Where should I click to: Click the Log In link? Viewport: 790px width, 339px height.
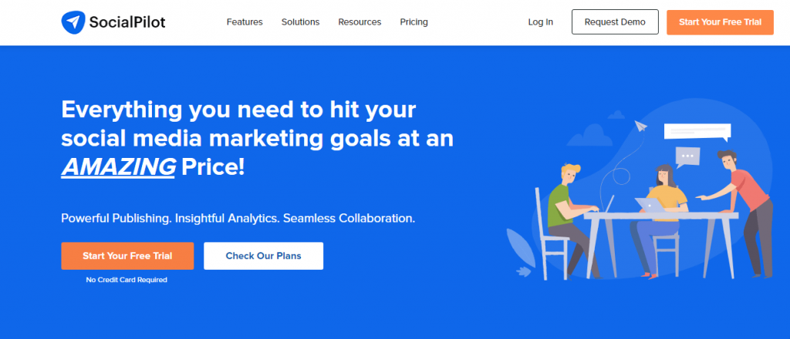point(541,22)
